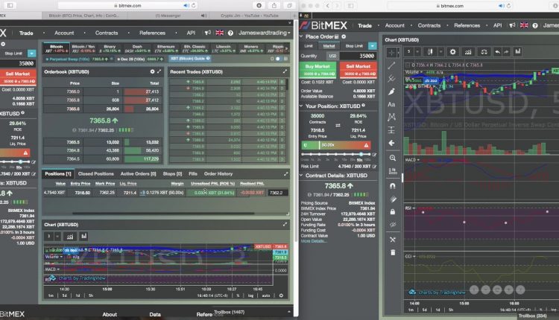Select the back-arrow icon in right chart sidebar
The width and height of the screenshot is (559, 320).
(391, 143)
